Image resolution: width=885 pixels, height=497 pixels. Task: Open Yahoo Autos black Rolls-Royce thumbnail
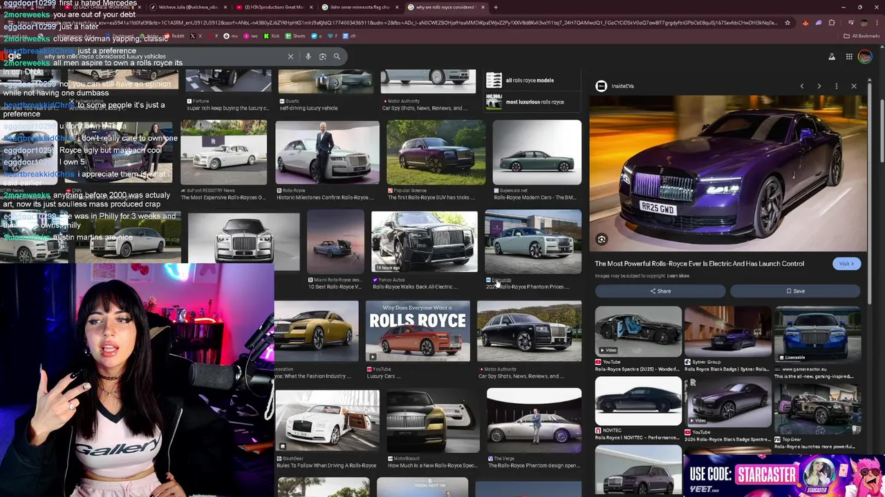point(424,242)
